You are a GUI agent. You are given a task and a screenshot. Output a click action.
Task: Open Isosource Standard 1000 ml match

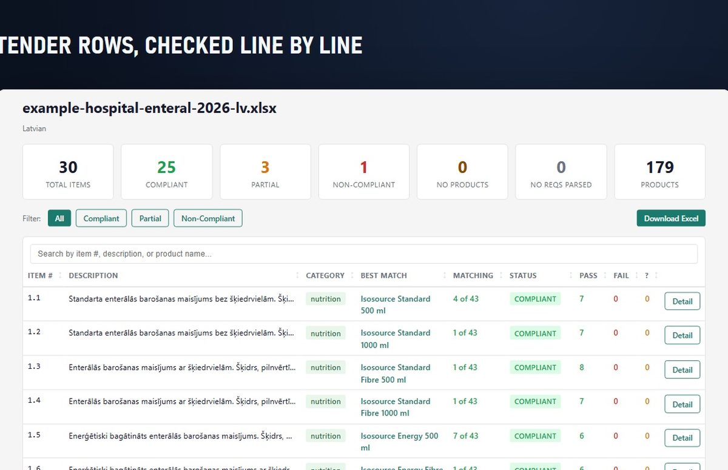(x=396, y=339)
